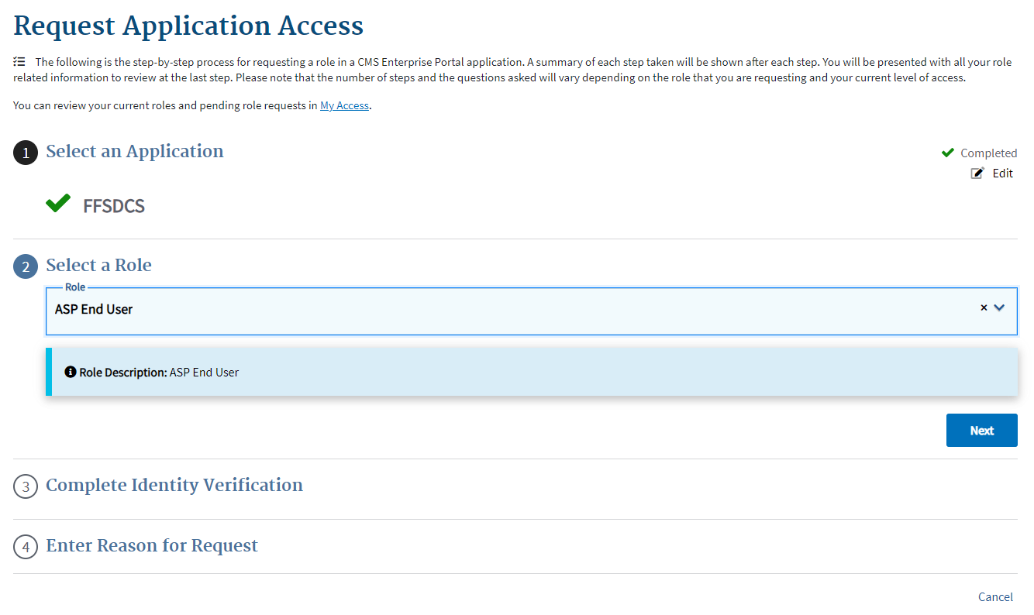The width and height of the screenshot is (1034, 615).
Task: Expand the Role dropdown chevron
Action: tap(999, 307)
